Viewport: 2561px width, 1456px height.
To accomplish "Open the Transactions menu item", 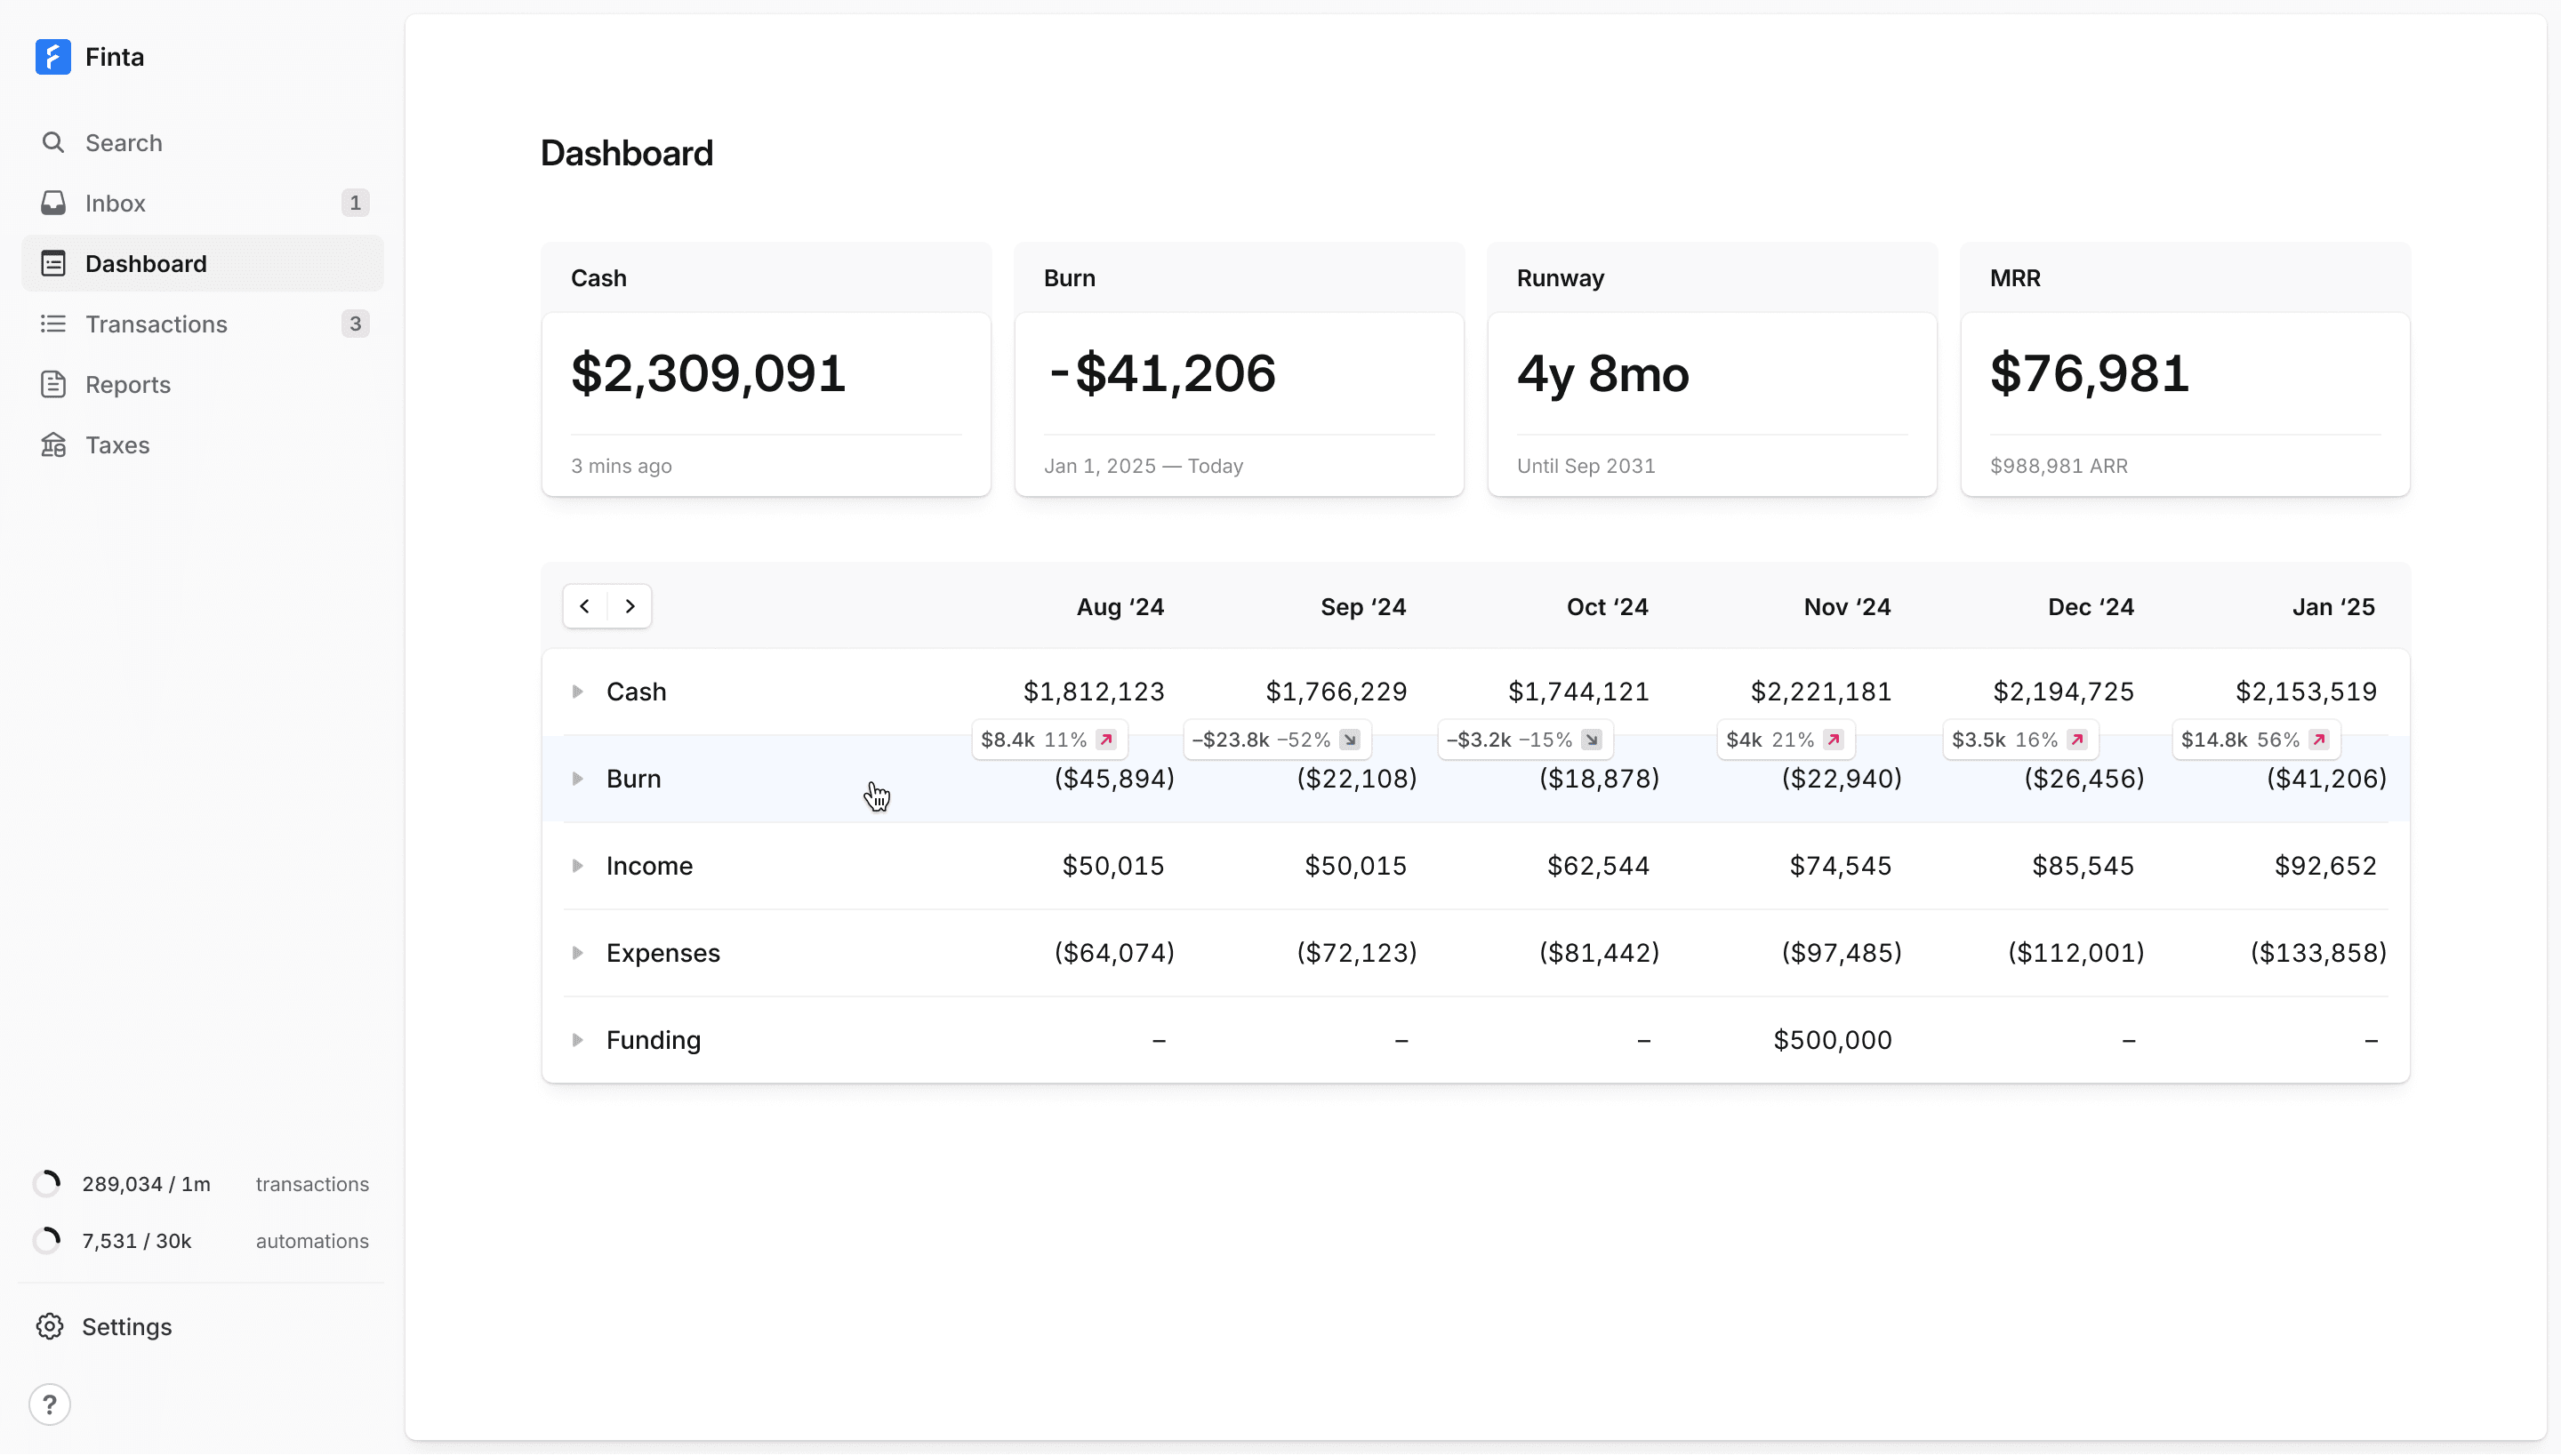I will pyautogui.click(x=157, y=324).
